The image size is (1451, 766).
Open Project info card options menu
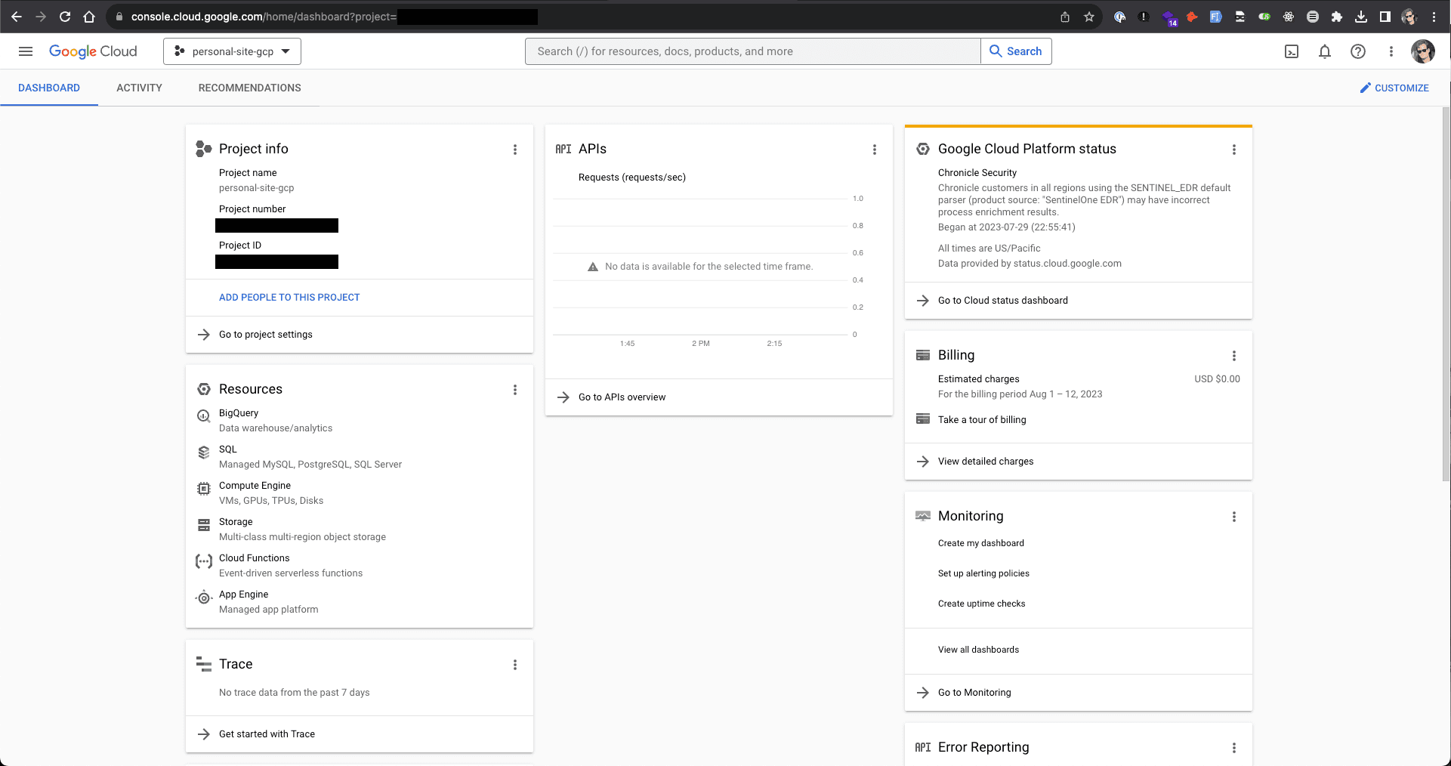tap(515, 150)
